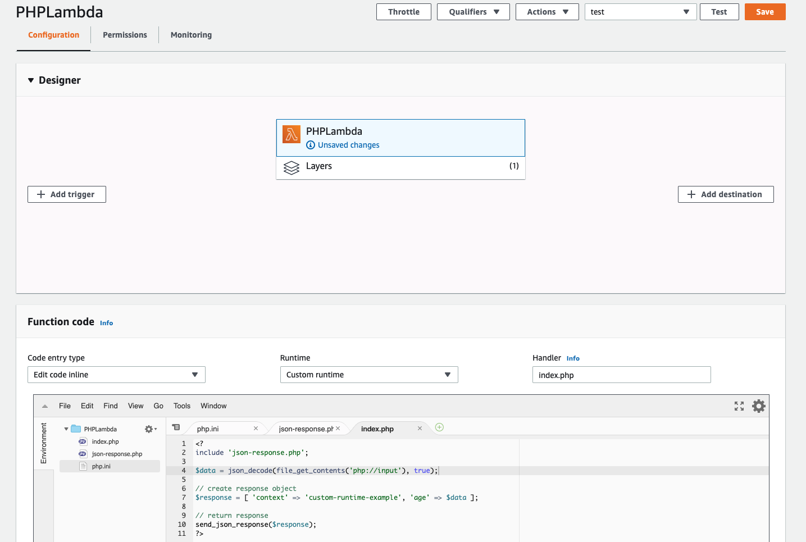This screenshot has height=542, width=806.
Task: Open the test event dropdown
Action: 641,12
